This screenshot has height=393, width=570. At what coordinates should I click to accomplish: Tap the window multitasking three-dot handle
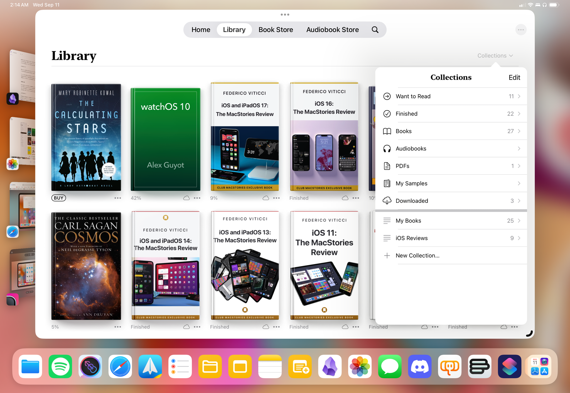(285, 14)
